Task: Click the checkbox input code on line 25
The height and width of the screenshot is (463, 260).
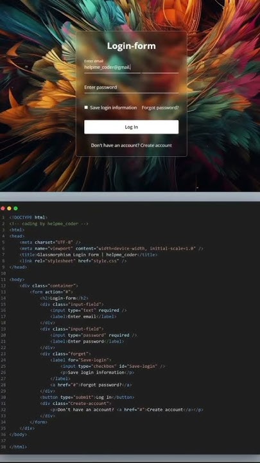Action: [x=113, y=366]
